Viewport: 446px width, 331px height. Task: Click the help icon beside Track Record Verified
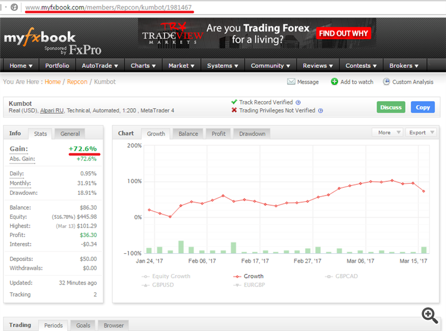click(x=298, y=103)
